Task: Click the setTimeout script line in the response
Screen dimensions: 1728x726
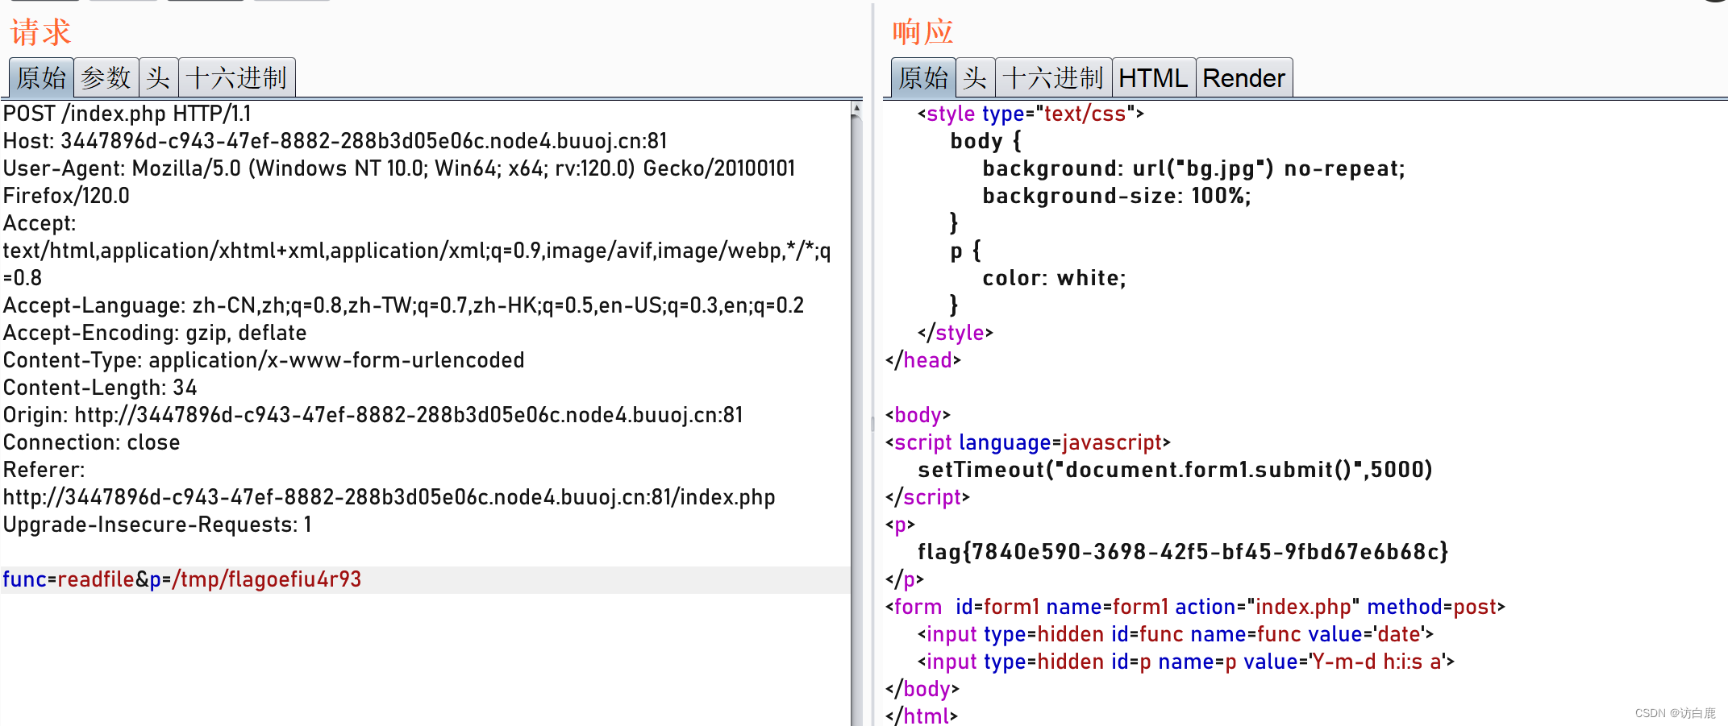Action: point(1174,469)
